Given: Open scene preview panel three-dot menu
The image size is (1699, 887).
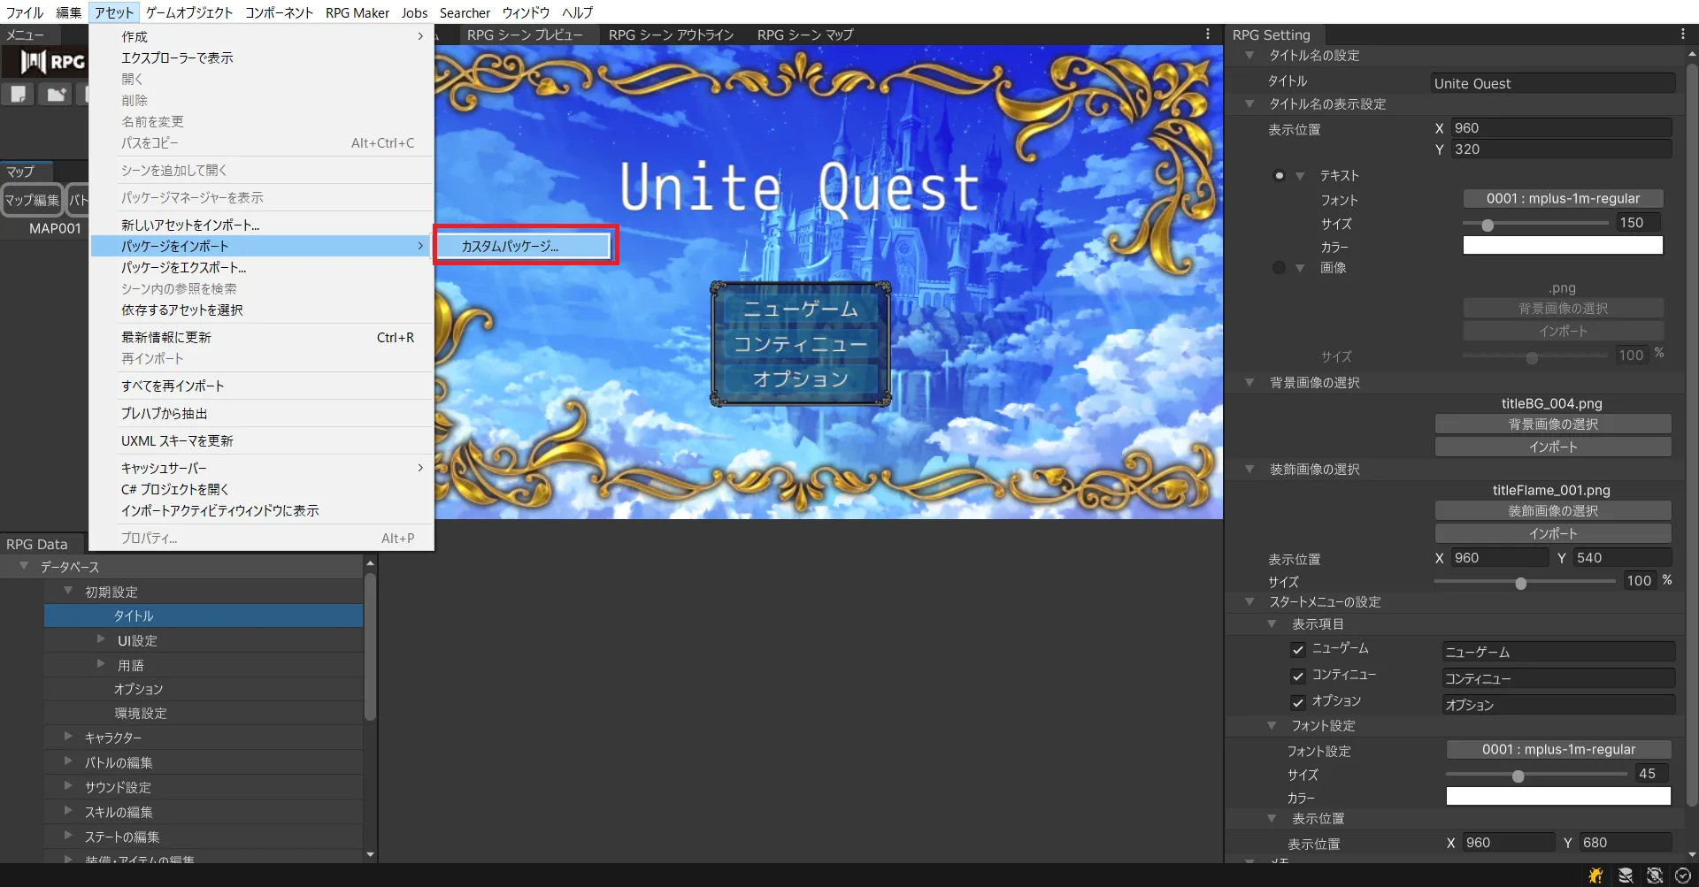Looking at the screenshot, I should tap(1208, 34).
